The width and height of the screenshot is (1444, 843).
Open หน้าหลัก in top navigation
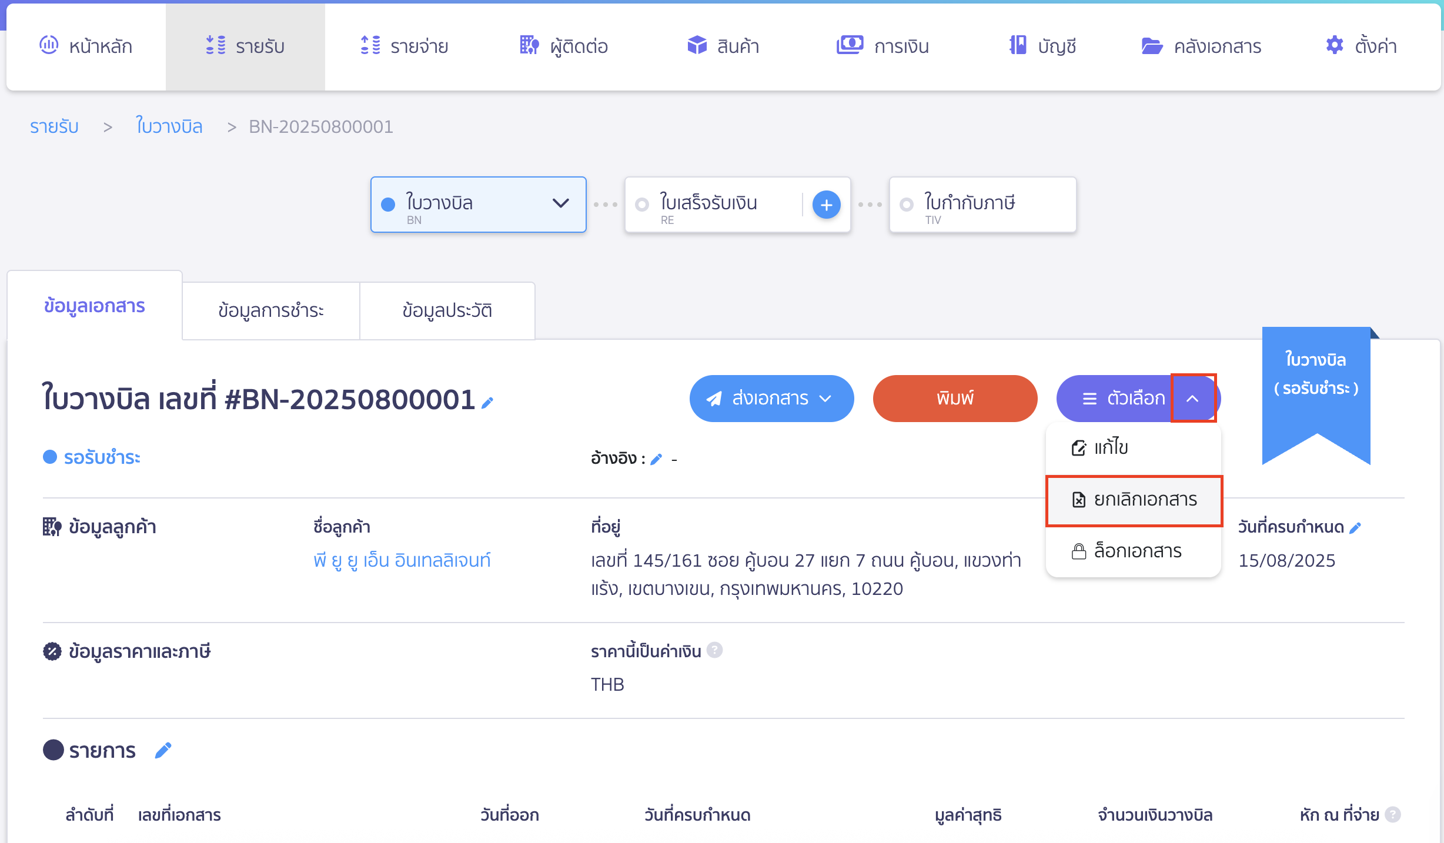[x=86, y=46]
